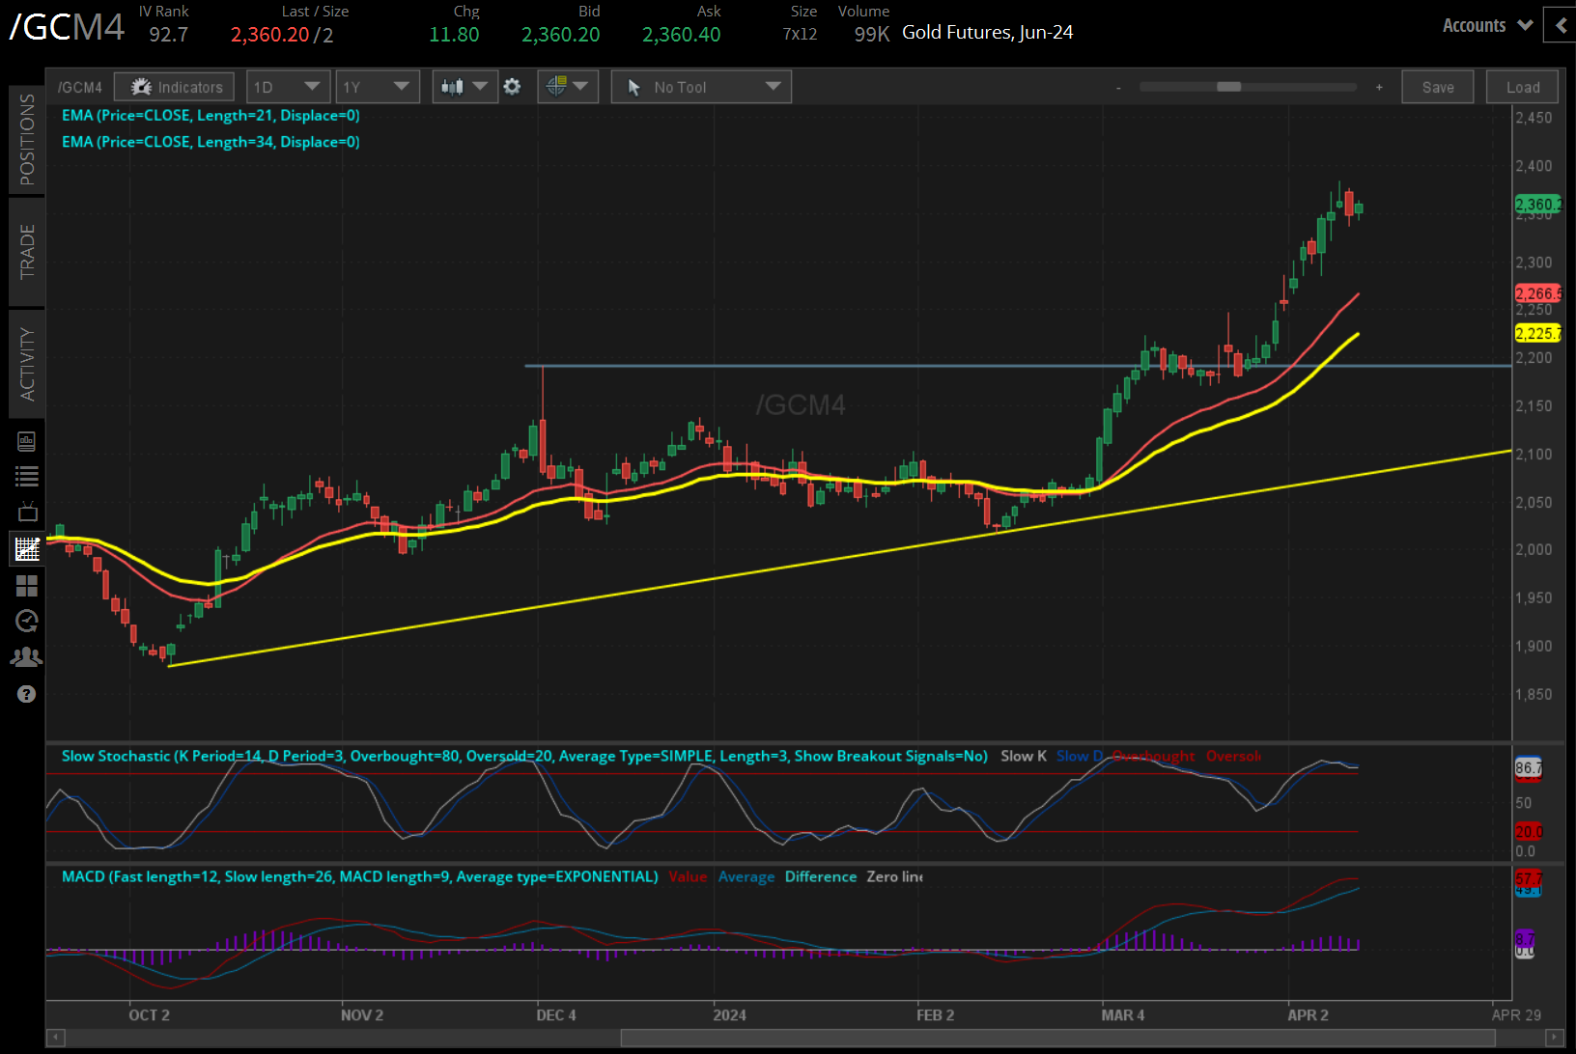This screenshot has width=1576, height=1054.
Task: Open the watchlist list icon in sidebar
Action: point(26,476)
